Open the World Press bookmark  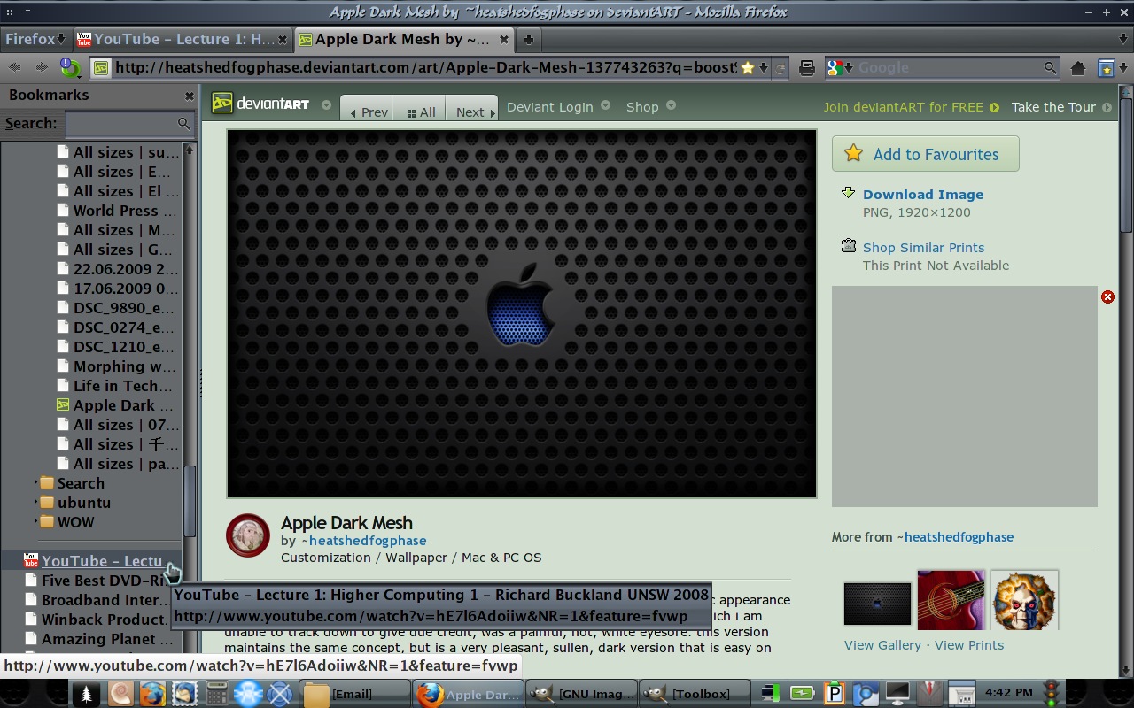[x=115, y=211]
